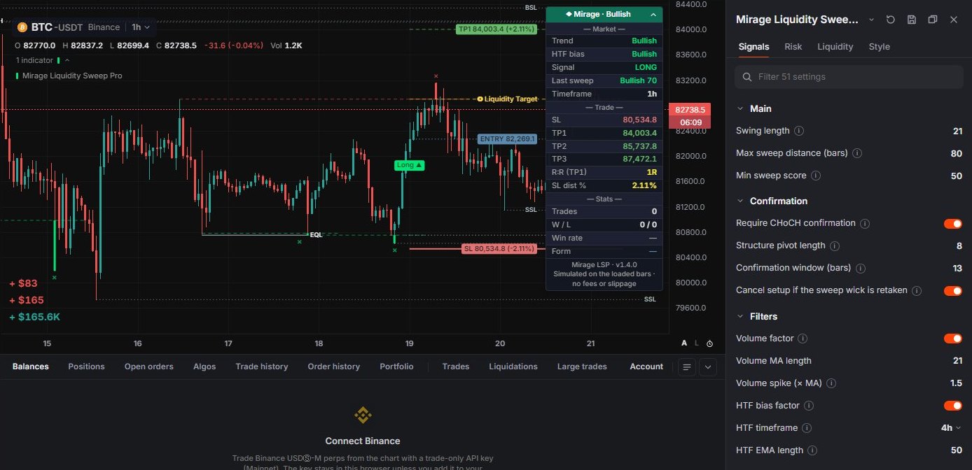Open the Open orders tab
Image resolution: width=972 pixels, height=470 pixels.
(x=149, y=366)
